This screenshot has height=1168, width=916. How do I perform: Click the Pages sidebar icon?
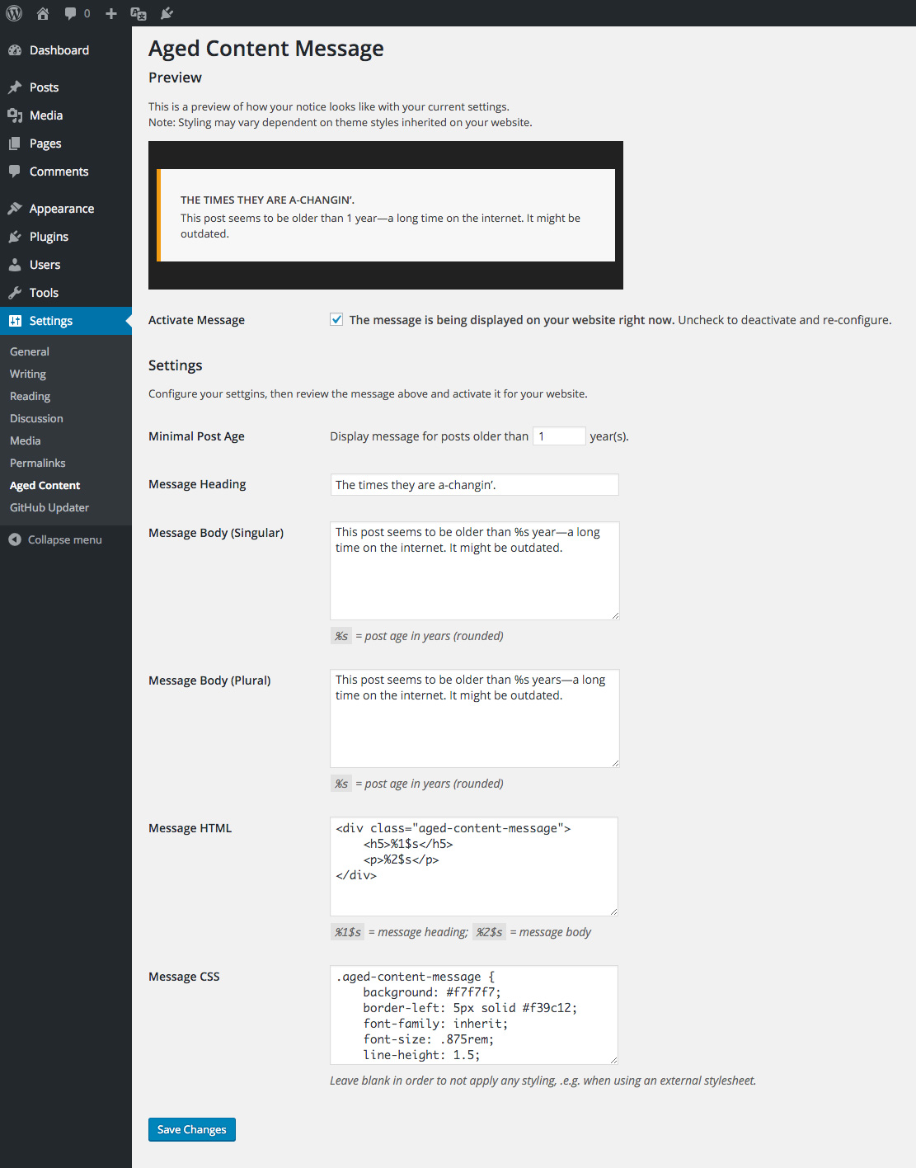click(15, 144)
